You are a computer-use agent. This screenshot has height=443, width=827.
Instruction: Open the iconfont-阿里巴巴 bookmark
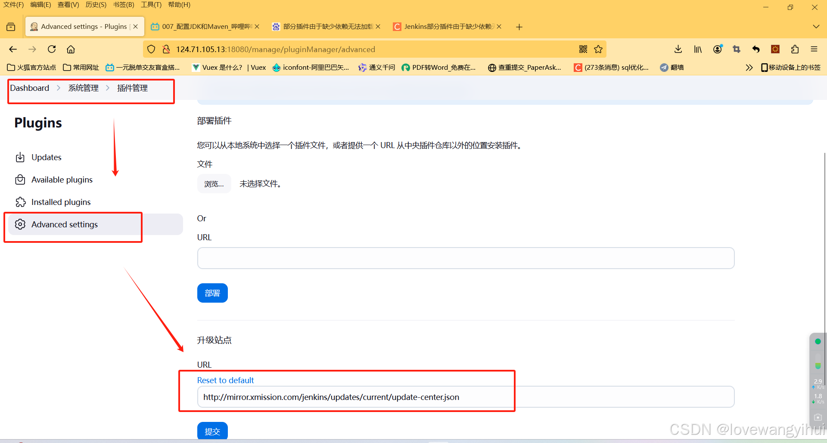pos(311,68)
